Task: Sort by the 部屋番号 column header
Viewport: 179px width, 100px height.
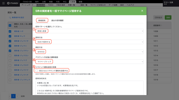Action: click(158, 26)
